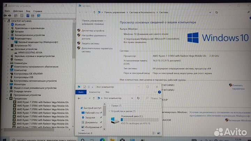Open the Вид tab in Explorer window
Viewport: 251px width, 141px height.
tap(107, 92)
